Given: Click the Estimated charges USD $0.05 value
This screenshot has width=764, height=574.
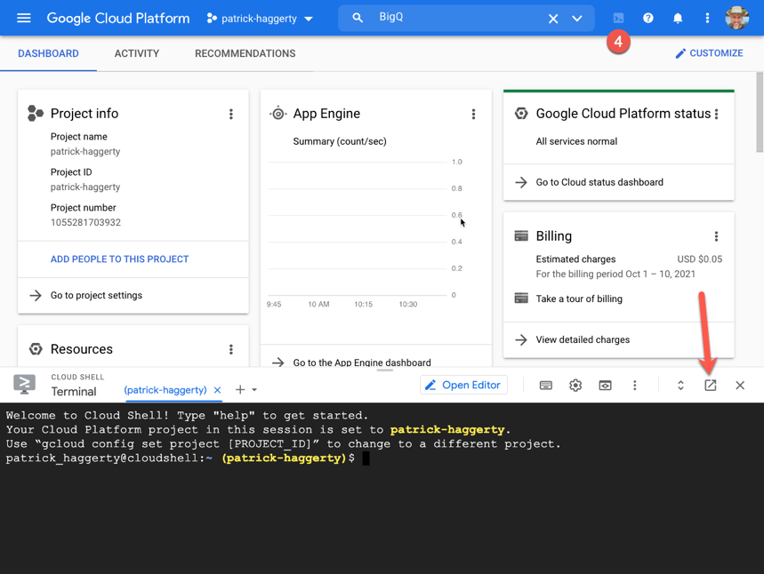Looking at the screenshot, I should click(700, 259).
